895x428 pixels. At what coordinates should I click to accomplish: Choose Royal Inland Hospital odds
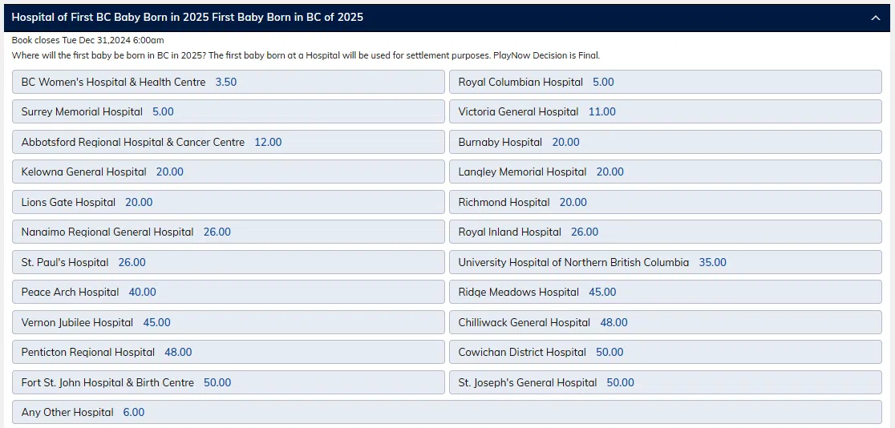click(x=665, y=232)
